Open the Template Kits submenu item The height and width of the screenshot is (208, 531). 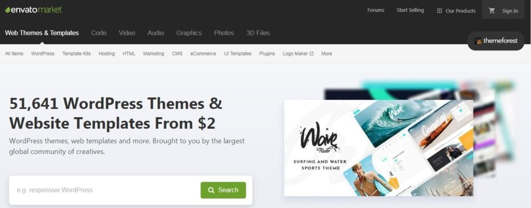click(77, 53)
